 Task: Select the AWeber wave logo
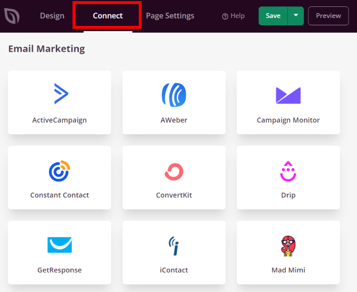(174, 95)
